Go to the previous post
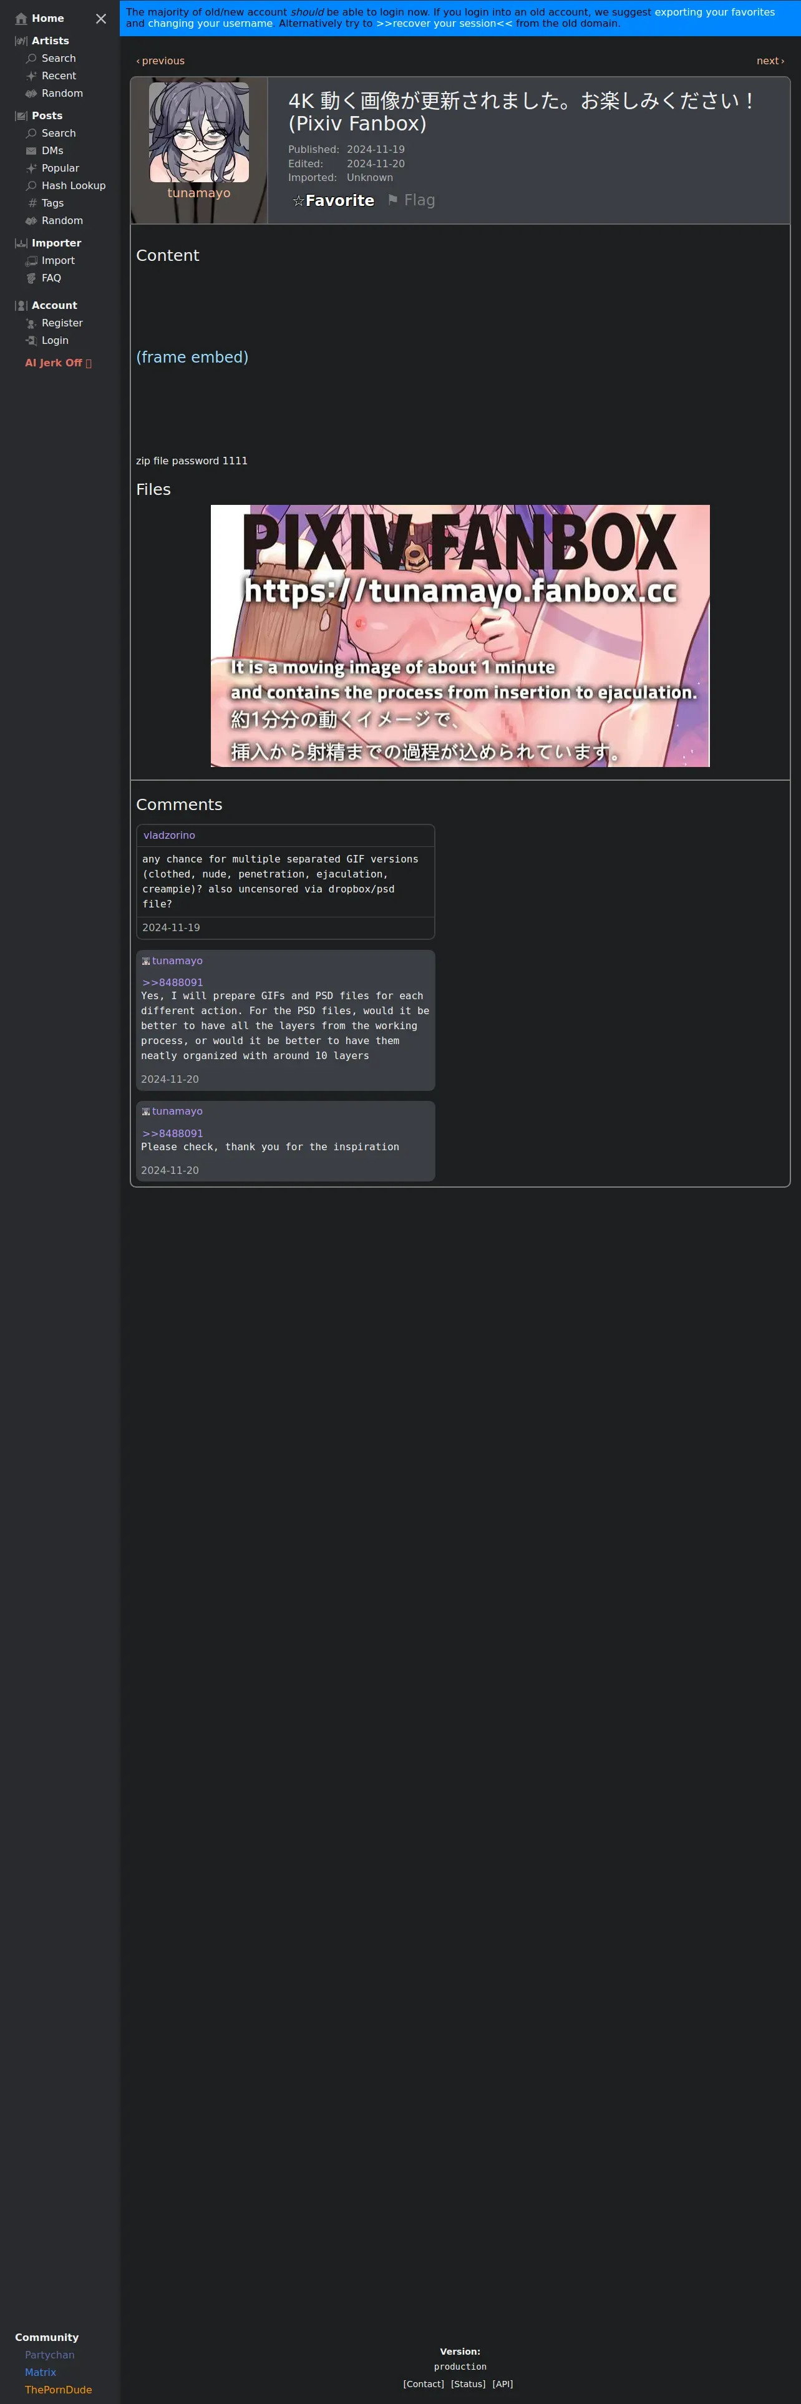 pyautogui.click(x=160, y=61)
